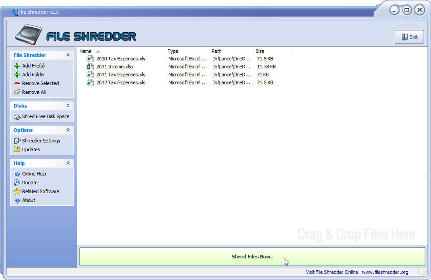Viewport: 431px width, 280px height.
Task: Open Related Software
Action: (x=41, y=191)
